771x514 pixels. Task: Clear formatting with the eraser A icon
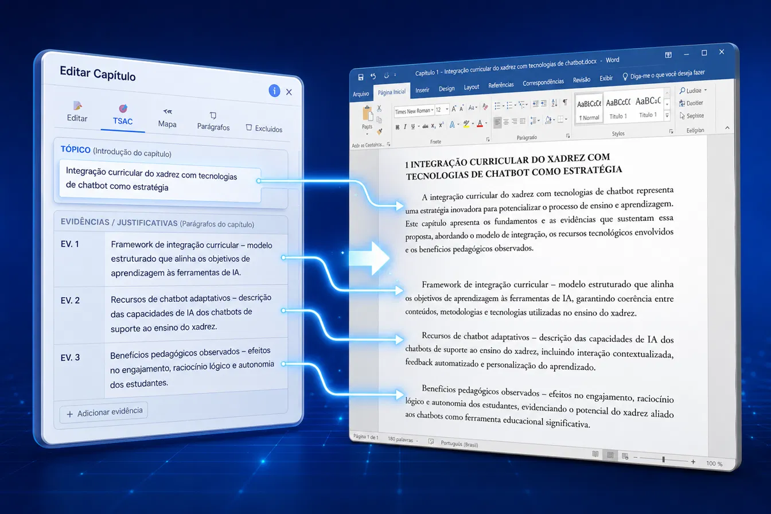(485, 107)
